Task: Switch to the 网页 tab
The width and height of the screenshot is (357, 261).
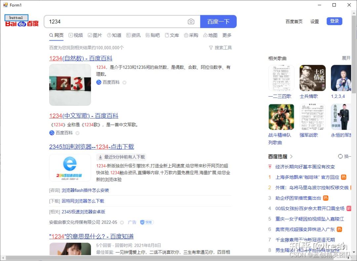Action: pos(56,35)
